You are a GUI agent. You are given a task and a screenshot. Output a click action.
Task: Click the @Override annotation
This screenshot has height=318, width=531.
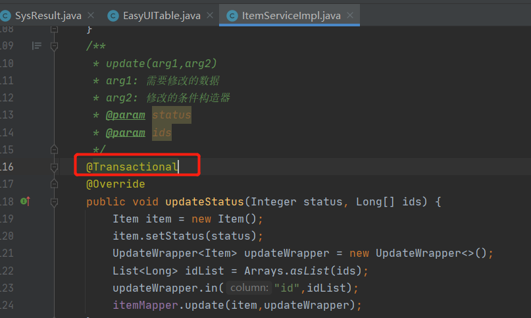(116, 184)
